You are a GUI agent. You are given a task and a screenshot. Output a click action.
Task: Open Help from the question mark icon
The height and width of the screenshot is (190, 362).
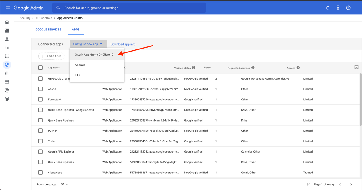coord(348,8)
